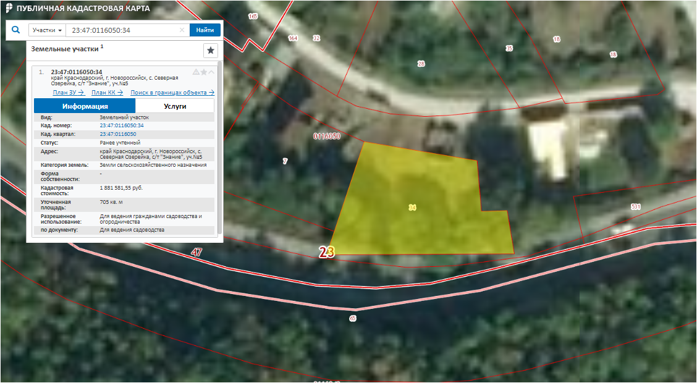Open the Кад. квартал link 23:47:0116050
Screen dimensions: 697x383
(x=118, y=134)
